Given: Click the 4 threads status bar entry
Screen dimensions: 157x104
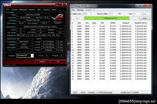Looking at the screenshot, I should pos(91,93).
